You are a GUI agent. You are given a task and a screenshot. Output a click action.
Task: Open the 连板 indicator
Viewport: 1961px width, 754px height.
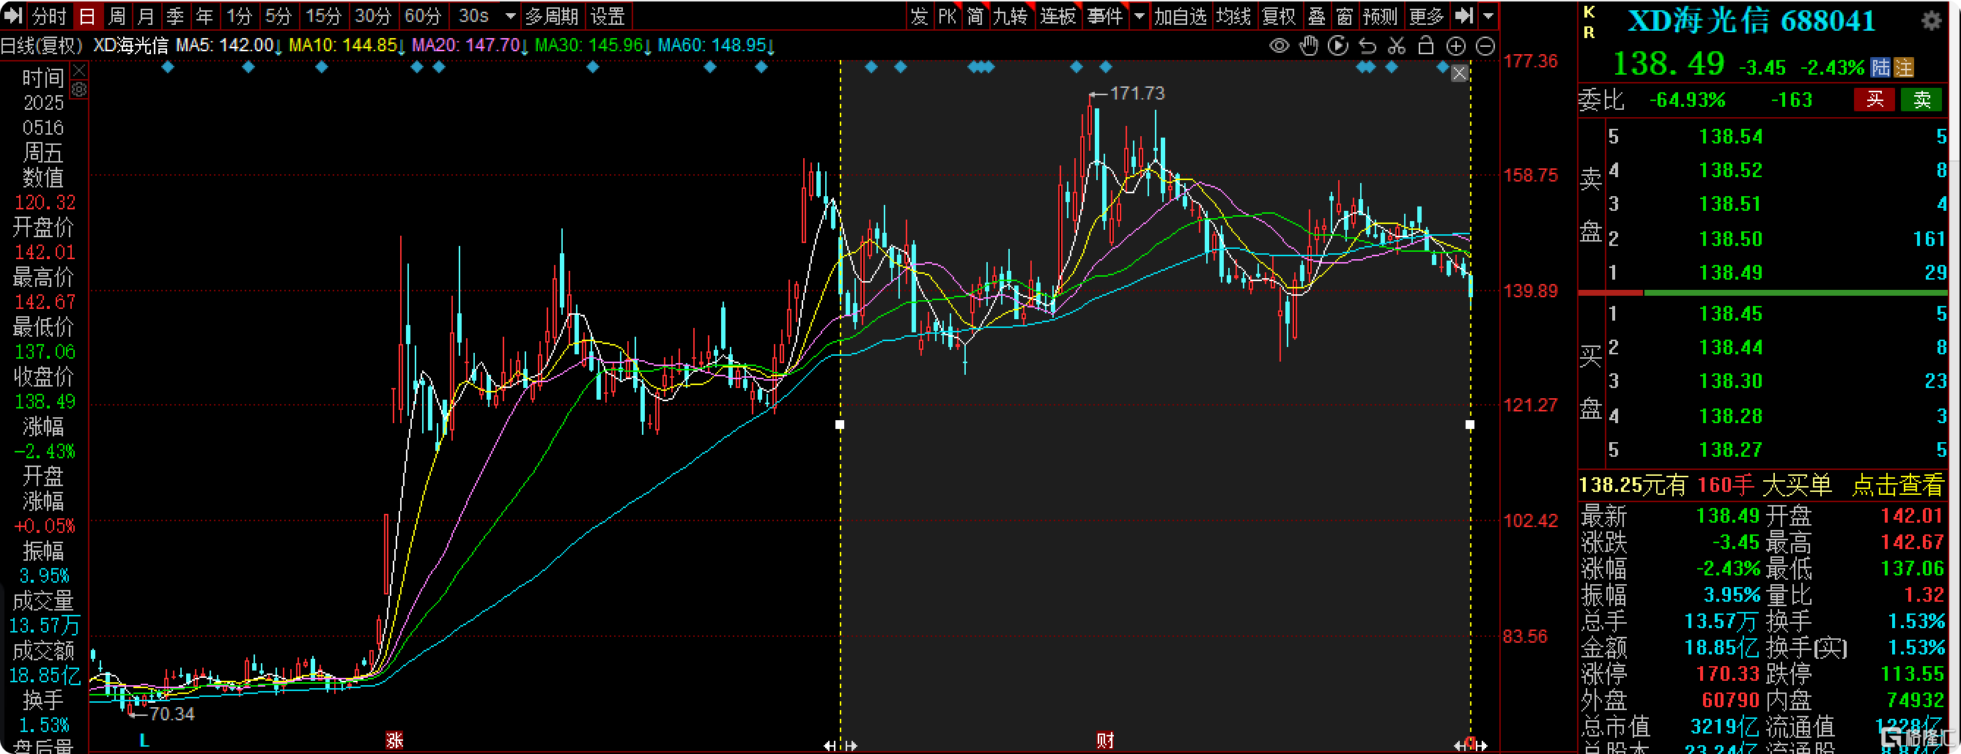coord(1058,16)
